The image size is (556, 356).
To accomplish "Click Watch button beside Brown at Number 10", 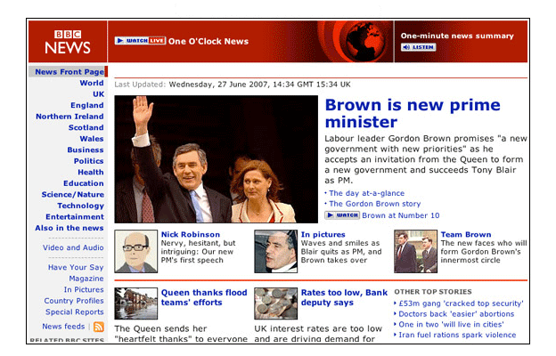I will [342, 215].
